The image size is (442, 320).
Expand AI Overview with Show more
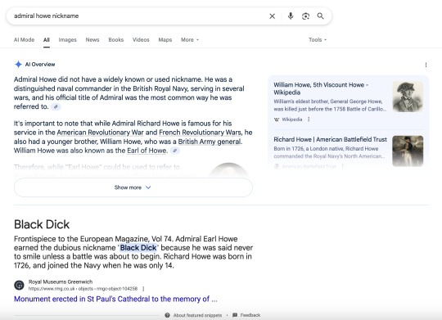pyautogui.click(x=133, y=187)
